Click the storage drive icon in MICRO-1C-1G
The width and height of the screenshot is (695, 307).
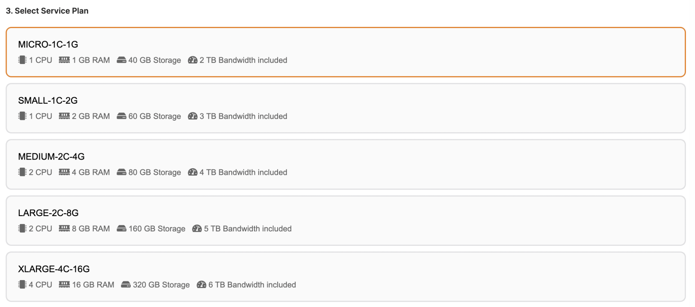[x=121, y=60]
